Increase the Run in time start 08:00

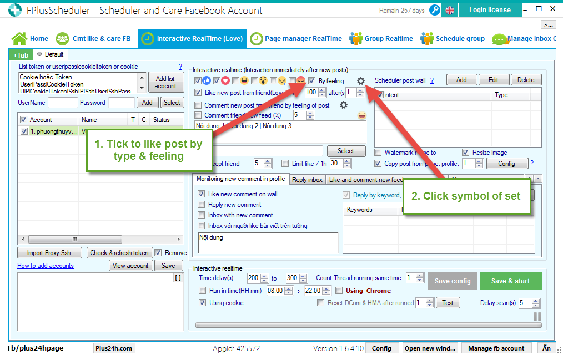(288, 288)
